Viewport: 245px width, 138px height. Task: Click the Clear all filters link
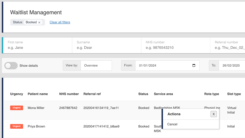tap(60, 22)
